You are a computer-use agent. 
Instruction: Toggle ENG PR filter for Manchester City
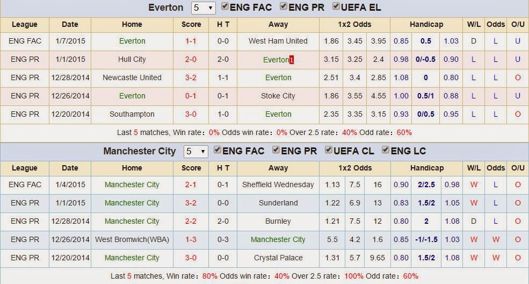[x=276, y=151]
